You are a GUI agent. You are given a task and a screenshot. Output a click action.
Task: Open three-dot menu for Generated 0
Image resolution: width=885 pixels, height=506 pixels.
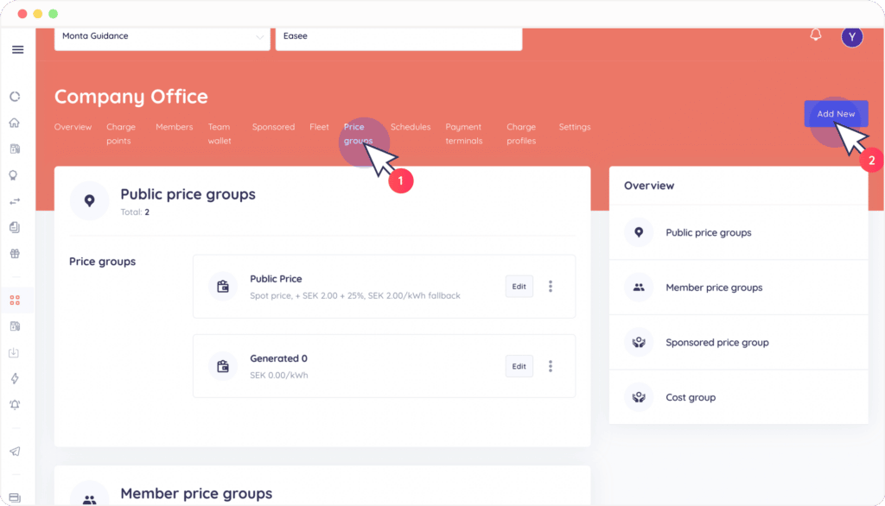click(x=551, y=366)
